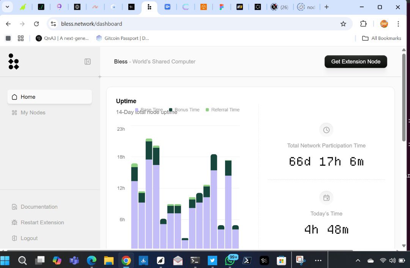Screen dimensions: 410x268
Task: Show hidden system tray icons
Action: point(358,260)
